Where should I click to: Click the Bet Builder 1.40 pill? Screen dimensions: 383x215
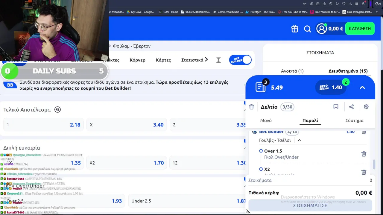[x=331, y=87]
